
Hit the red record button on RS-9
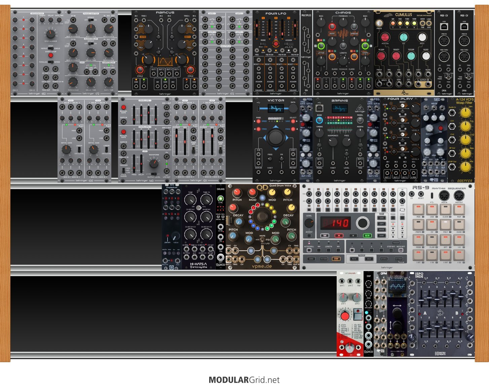point(339,235)
